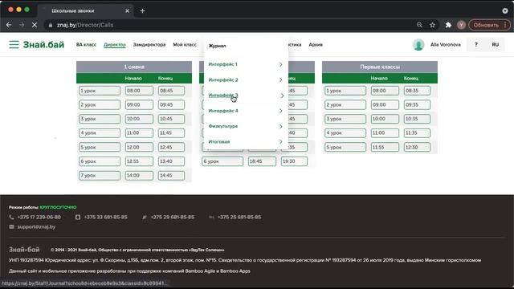Screen dimensions: 514x289
Task: Choose Интерфейс 3 in the dropdown
Action: click(x=223, y=96)
